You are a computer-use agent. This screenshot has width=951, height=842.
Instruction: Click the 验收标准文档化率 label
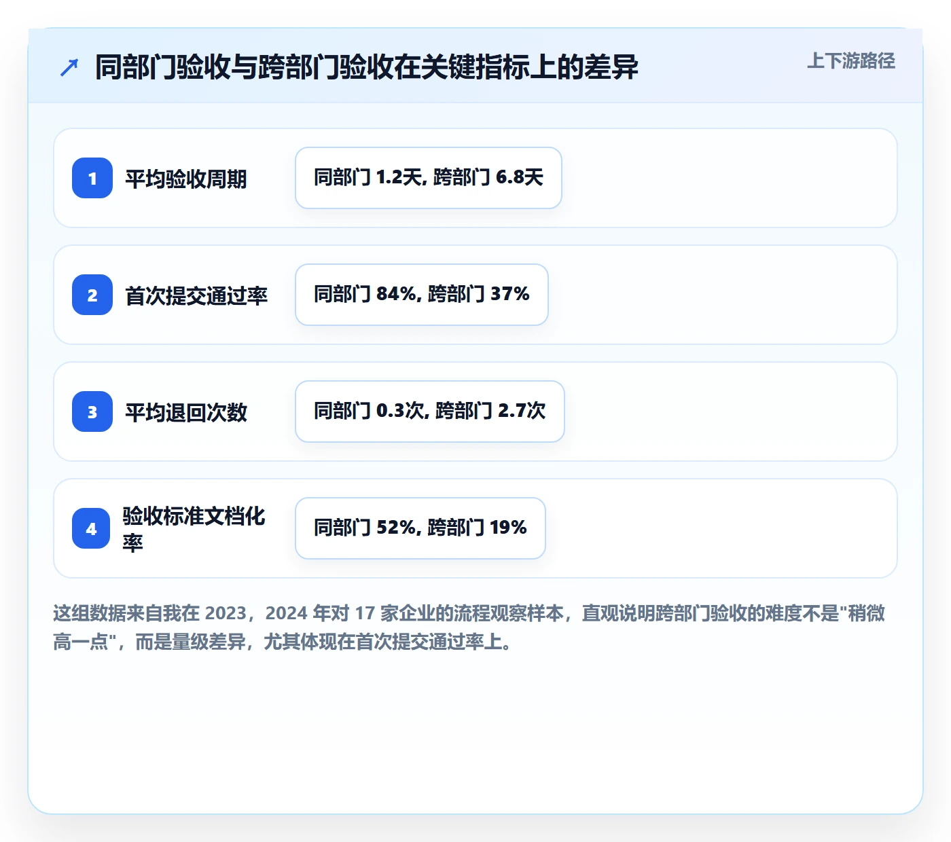[x=194, y=529]
